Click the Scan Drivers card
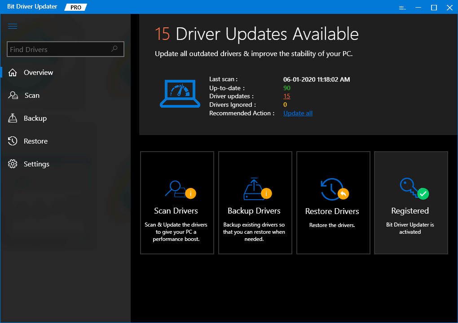Viewport: 458px width, 323px height. 177,203
